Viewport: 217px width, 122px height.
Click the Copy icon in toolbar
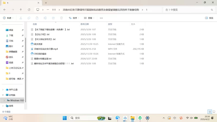click(29, 18)
